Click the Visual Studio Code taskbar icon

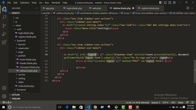pos(88,107)
